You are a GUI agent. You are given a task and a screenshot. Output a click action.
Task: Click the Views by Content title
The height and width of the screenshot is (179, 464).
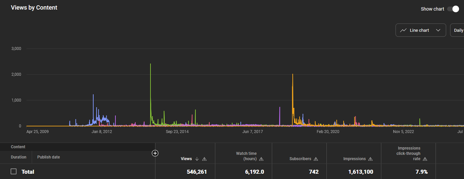(x=34, y=8)
